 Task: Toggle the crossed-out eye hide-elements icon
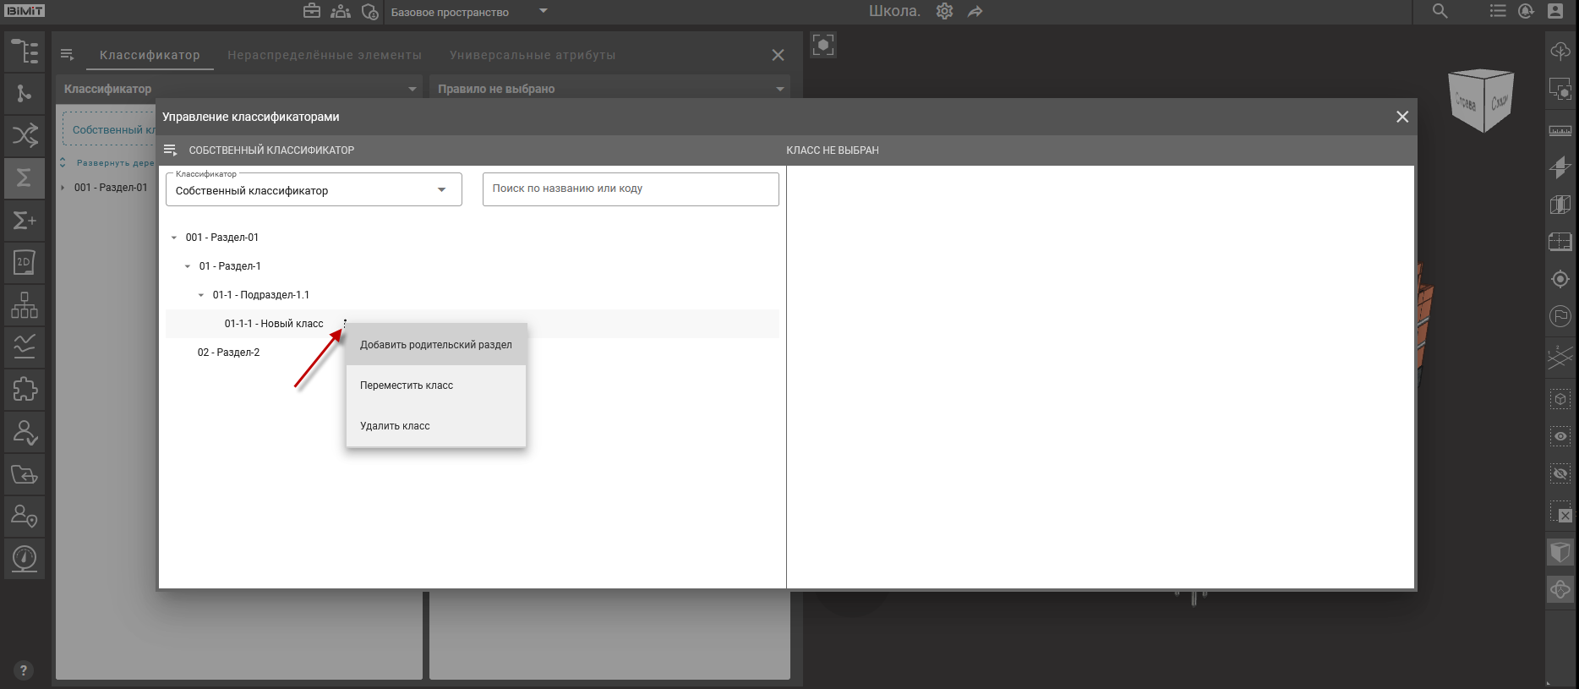pos(1560,473)
